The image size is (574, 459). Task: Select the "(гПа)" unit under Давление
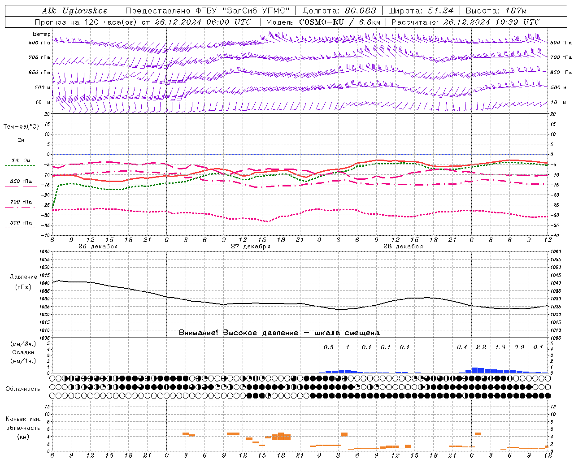pos(23,287)
